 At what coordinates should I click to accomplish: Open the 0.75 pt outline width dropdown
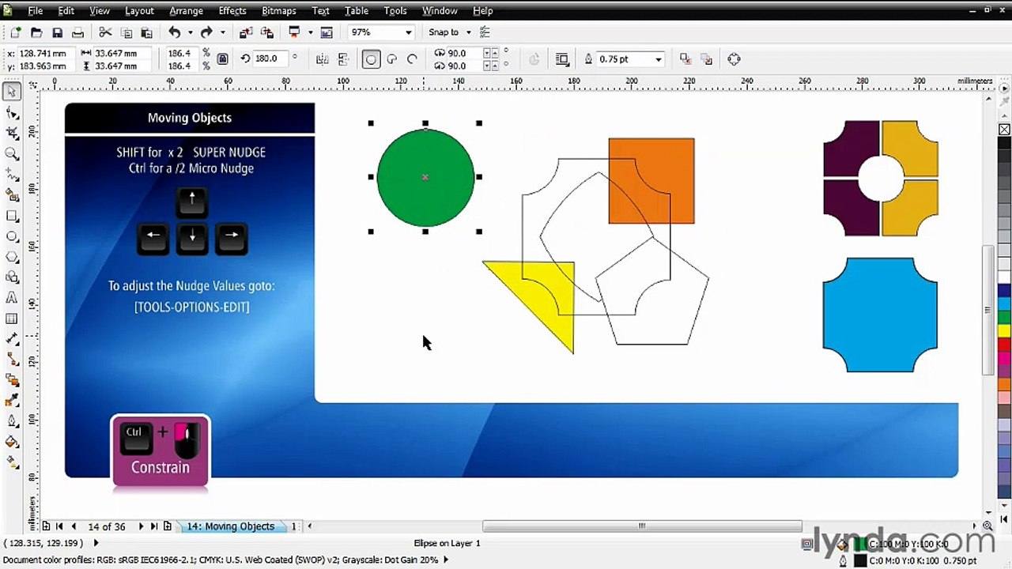point(658,59)
